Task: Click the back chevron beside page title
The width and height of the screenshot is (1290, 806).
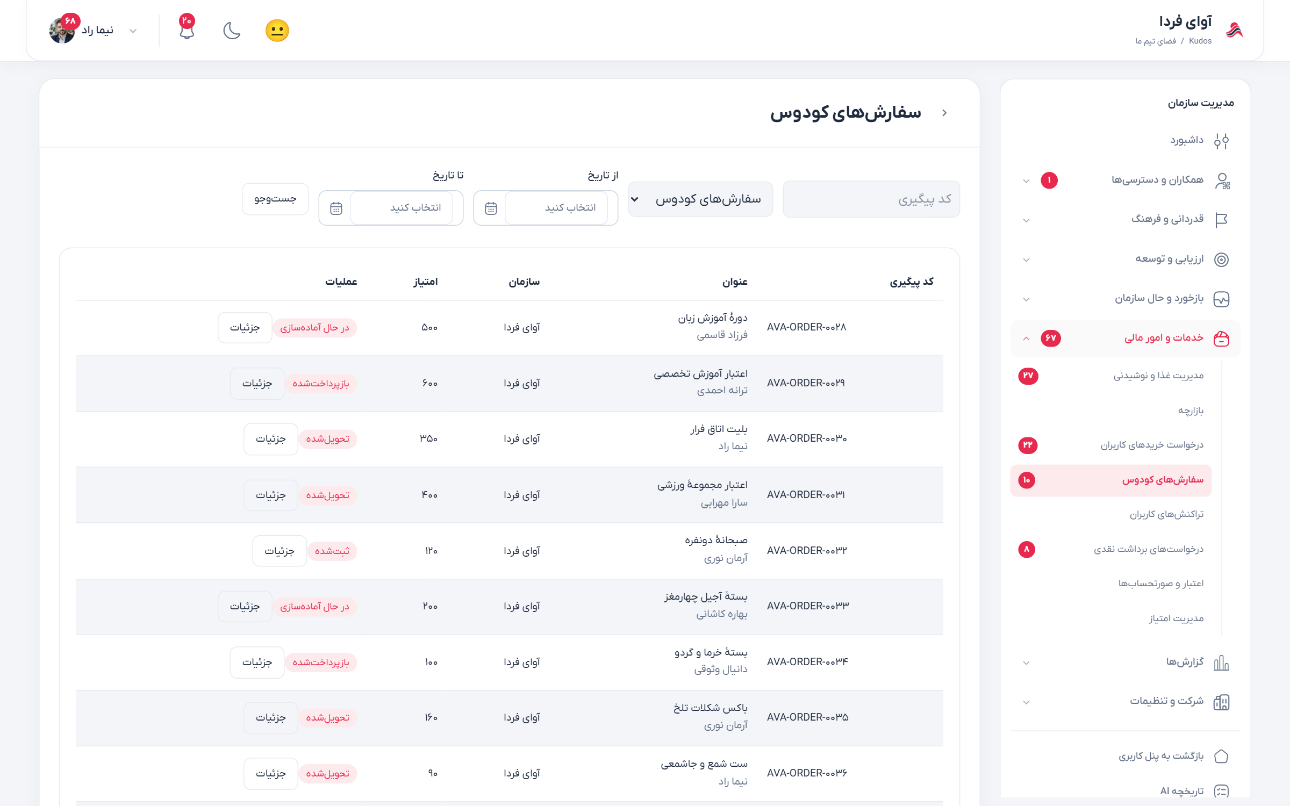Action: point(944,113)
